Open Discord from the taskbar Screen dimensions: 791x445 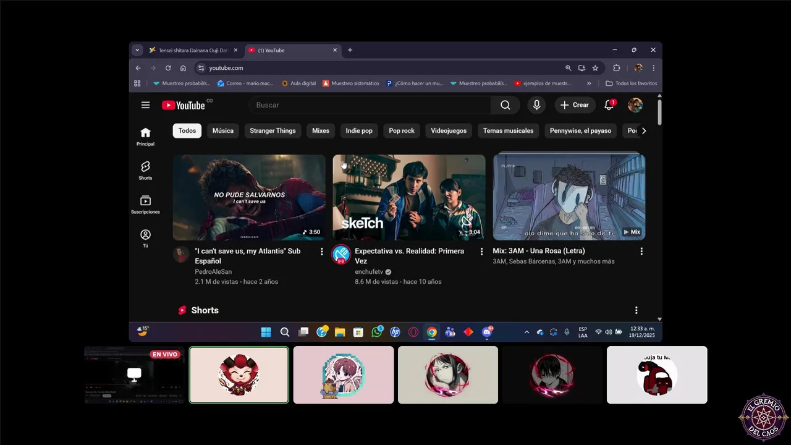[487, 333]
